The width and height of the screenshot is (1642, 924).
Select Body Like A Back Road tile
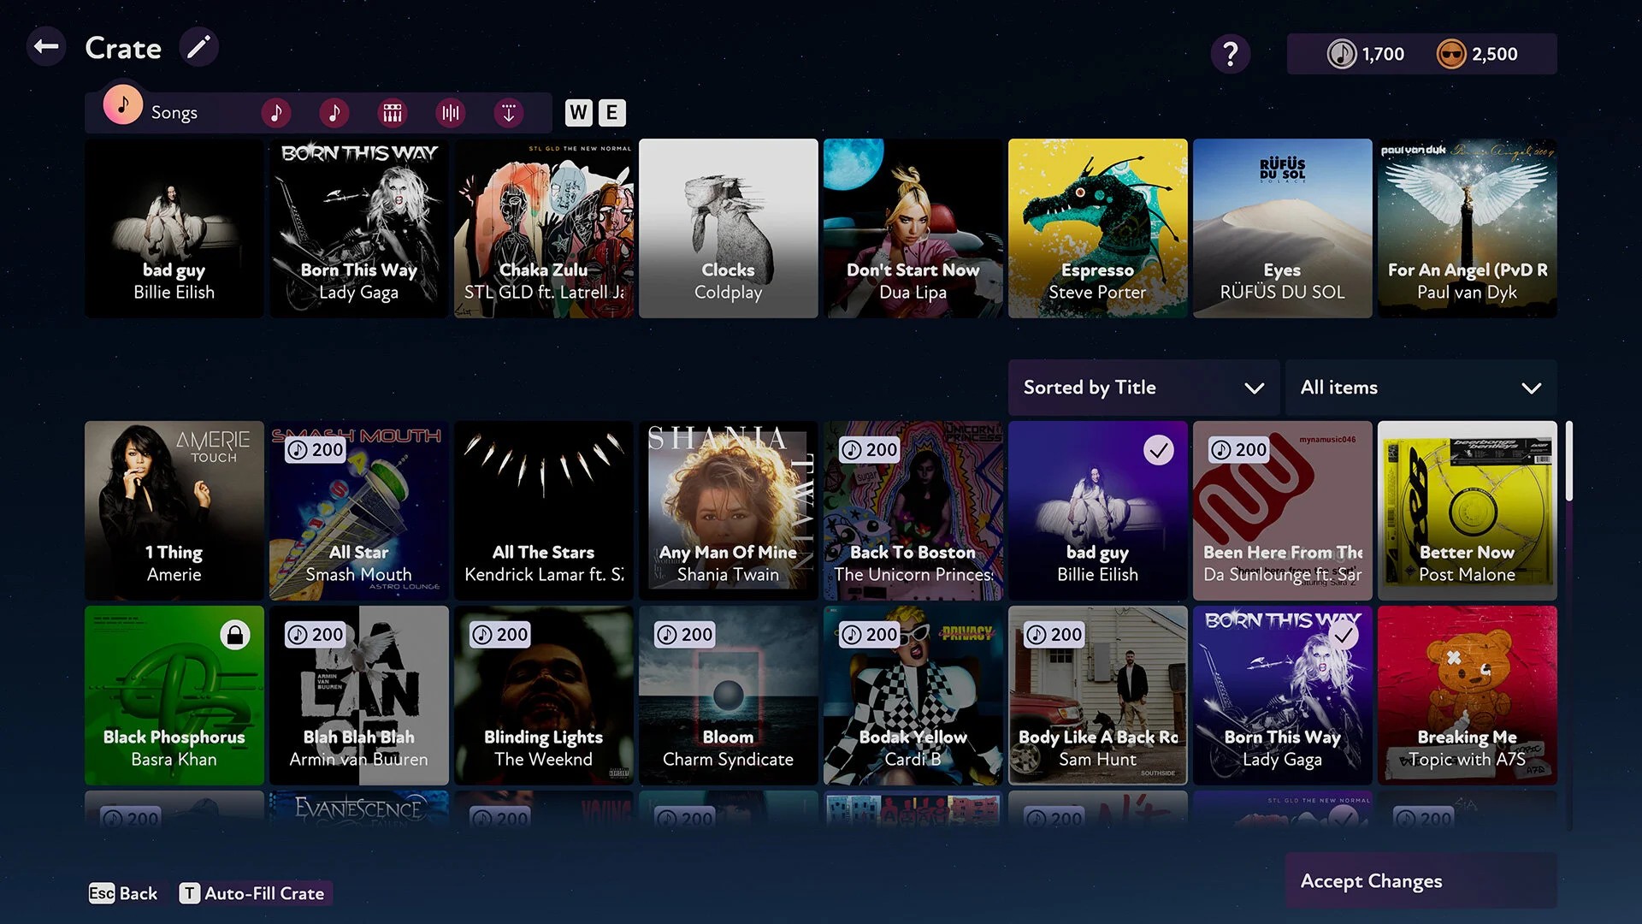(1097, 696)
